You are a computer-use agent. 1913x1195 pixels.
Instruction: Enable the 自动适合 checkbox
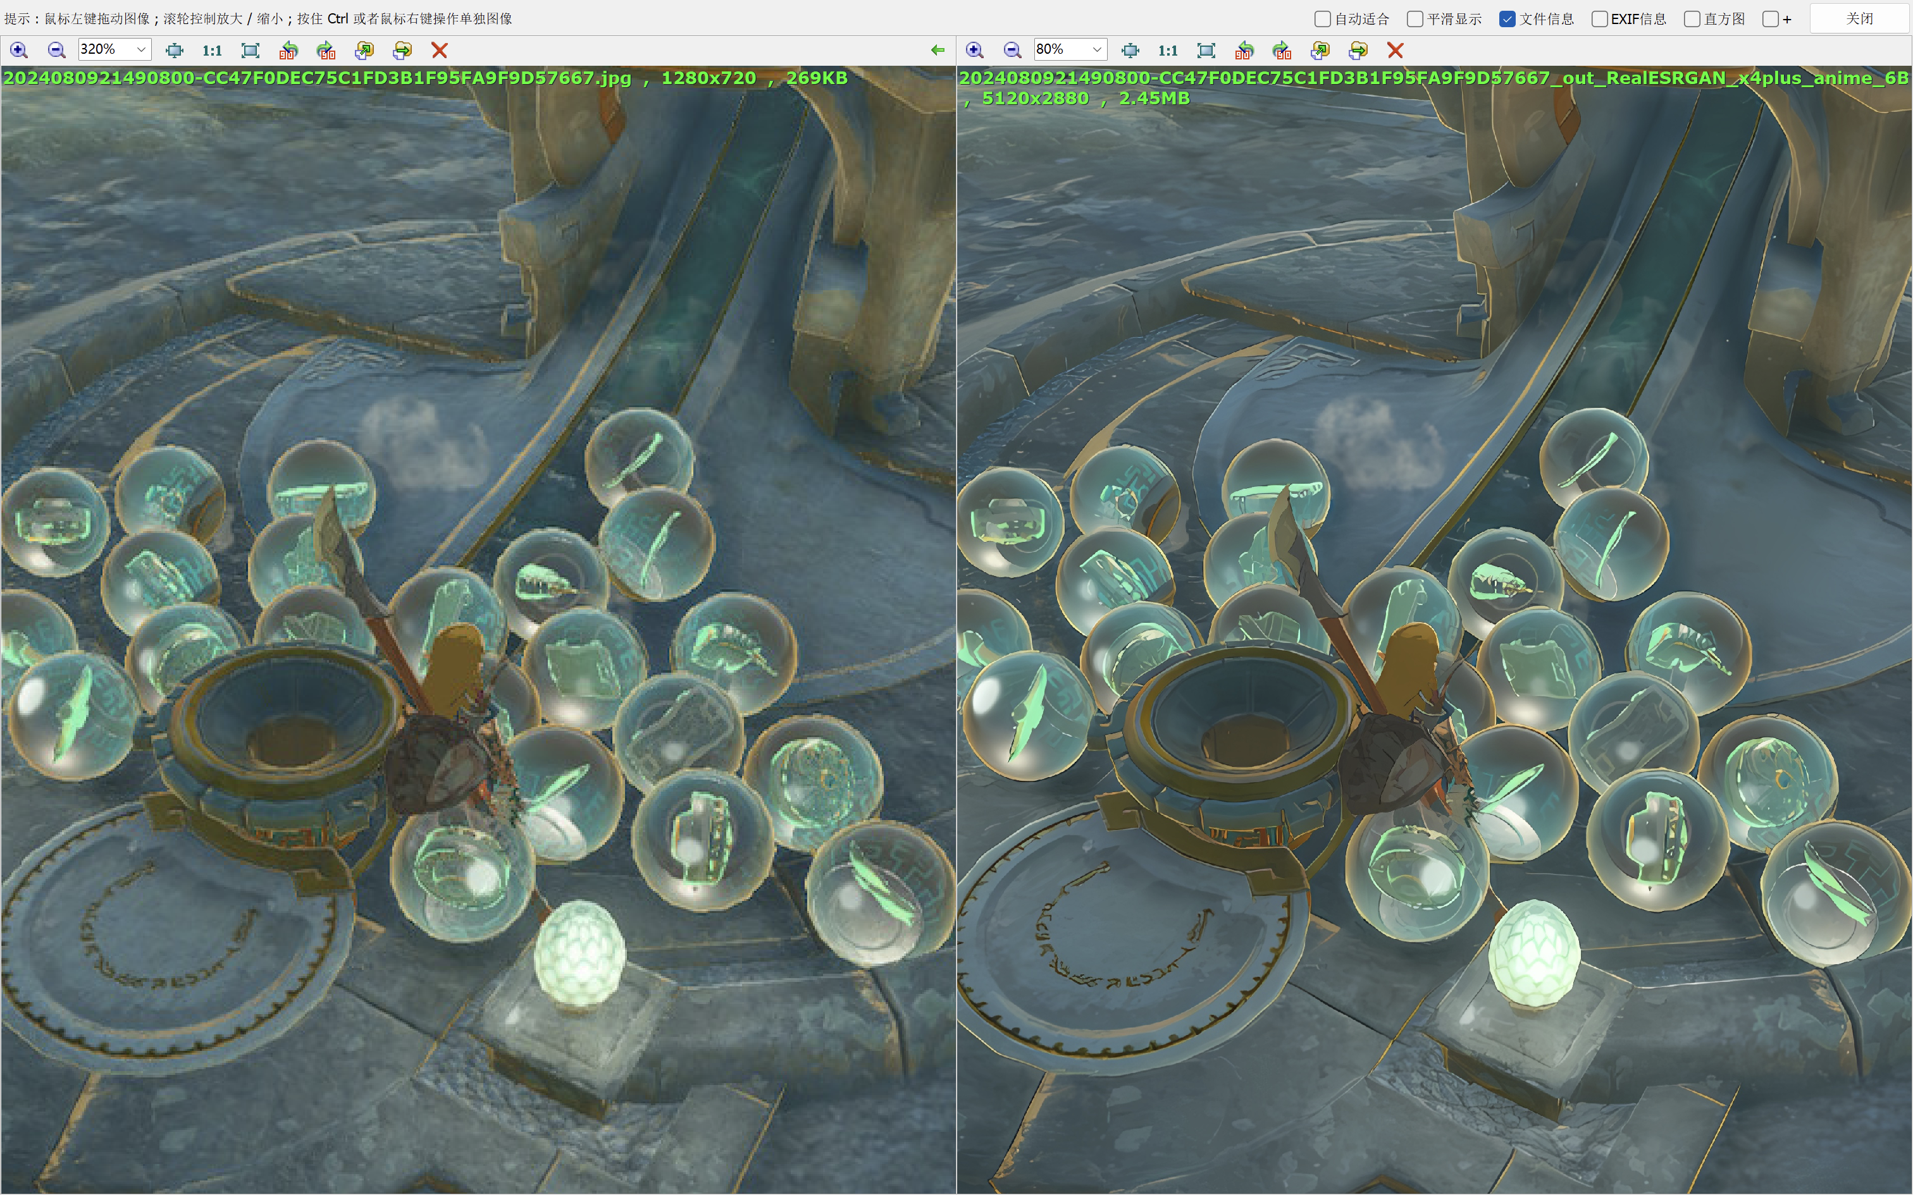[1323, 19]
